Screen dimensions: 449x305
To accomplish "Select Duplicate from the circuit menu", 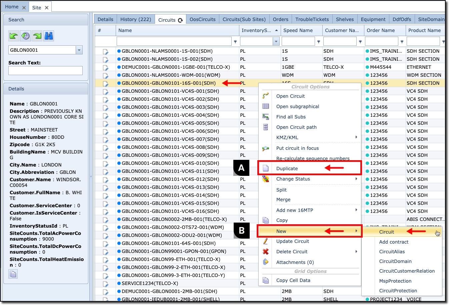I will pos(287,169).
